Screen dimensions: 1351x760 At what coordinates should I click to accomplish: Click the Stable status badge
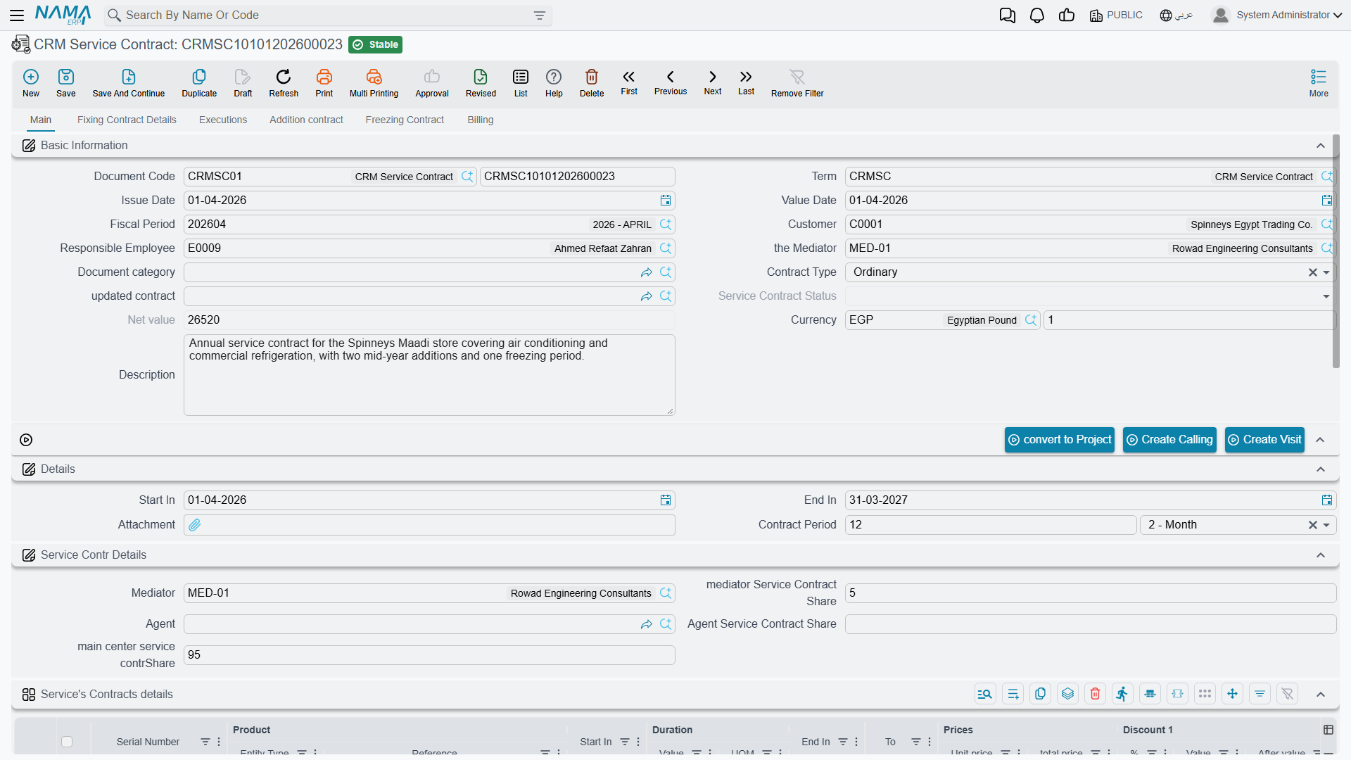point(375,44)
